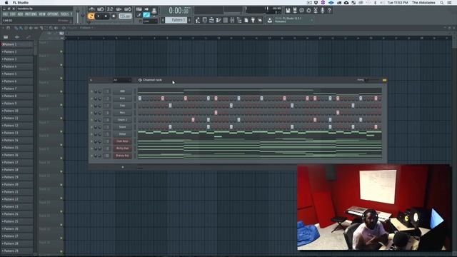This screenshot has width=457, height=257.
Task: Toggle the pattern/song mode button
Action: (91, 16)
